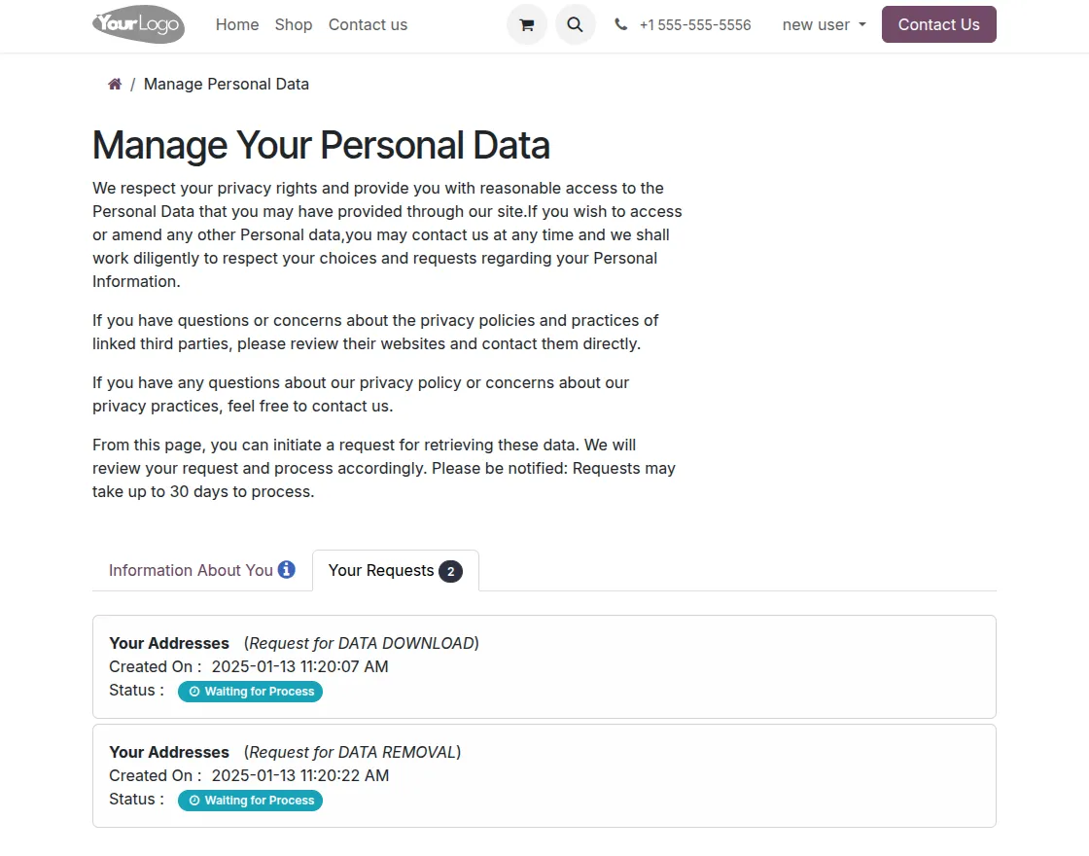
Task: Click the requests count badge showing 2
Action: coord(450,571)
